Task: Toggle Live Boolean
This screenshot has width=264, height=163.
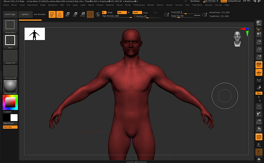Action: point(40,14)
